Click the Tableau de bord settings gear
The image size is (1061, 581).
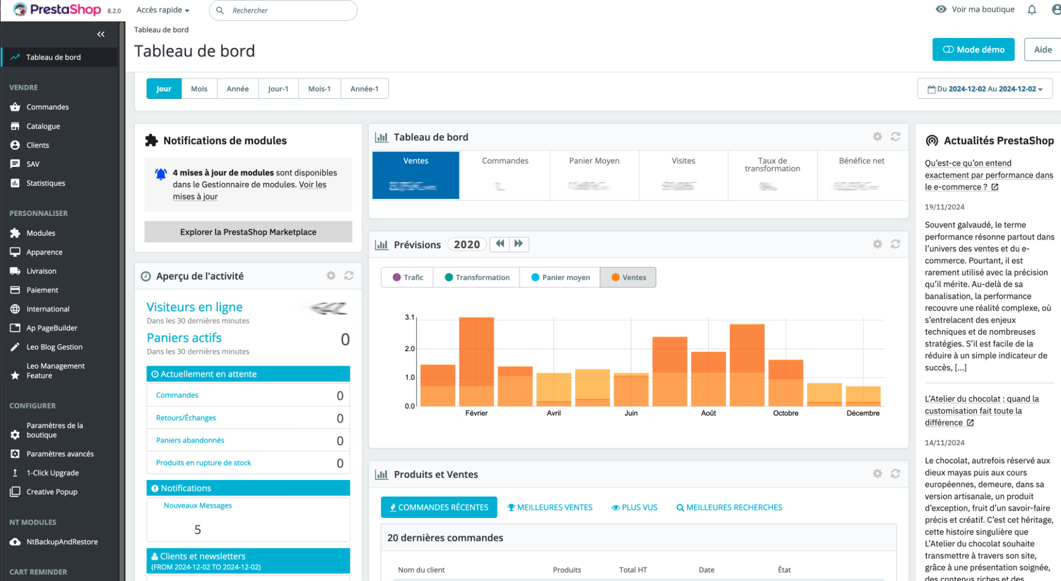877,136
